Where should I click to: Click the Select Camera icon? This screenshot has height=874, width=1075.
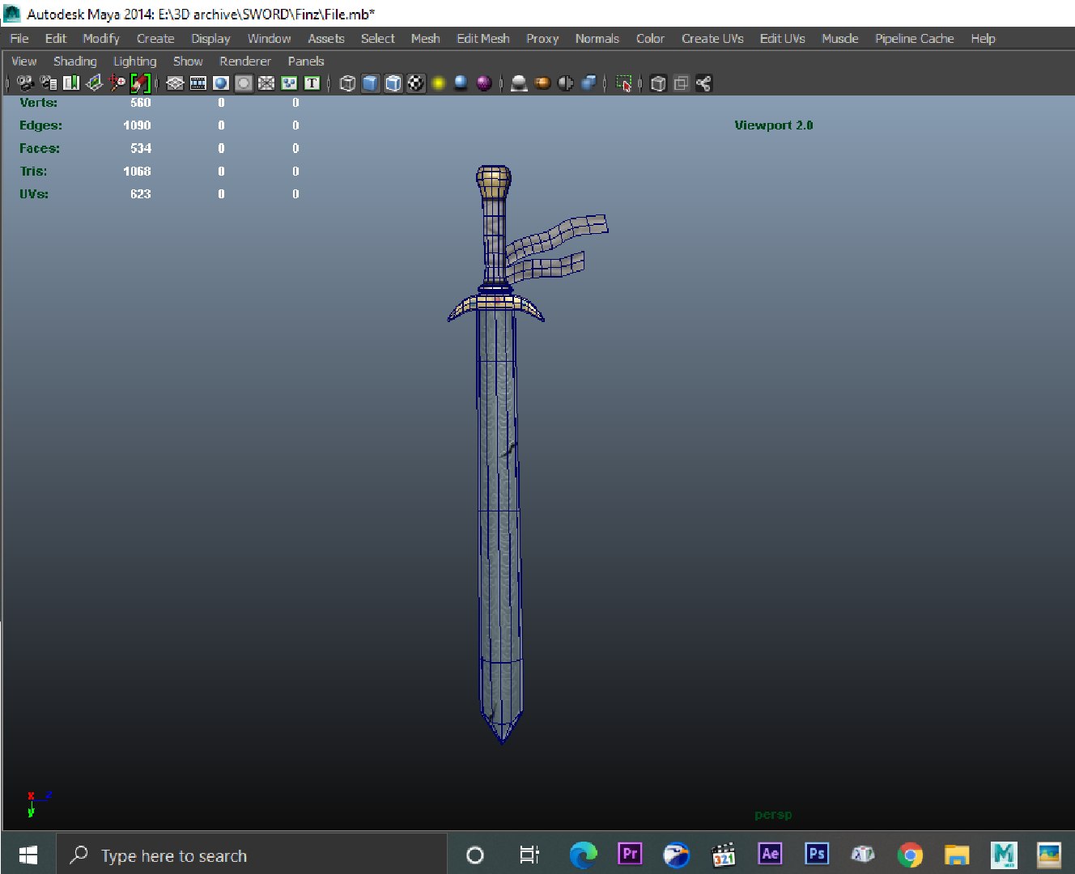click(x=25, y=83)
